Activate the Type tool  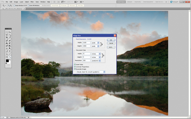click(10, 52)
